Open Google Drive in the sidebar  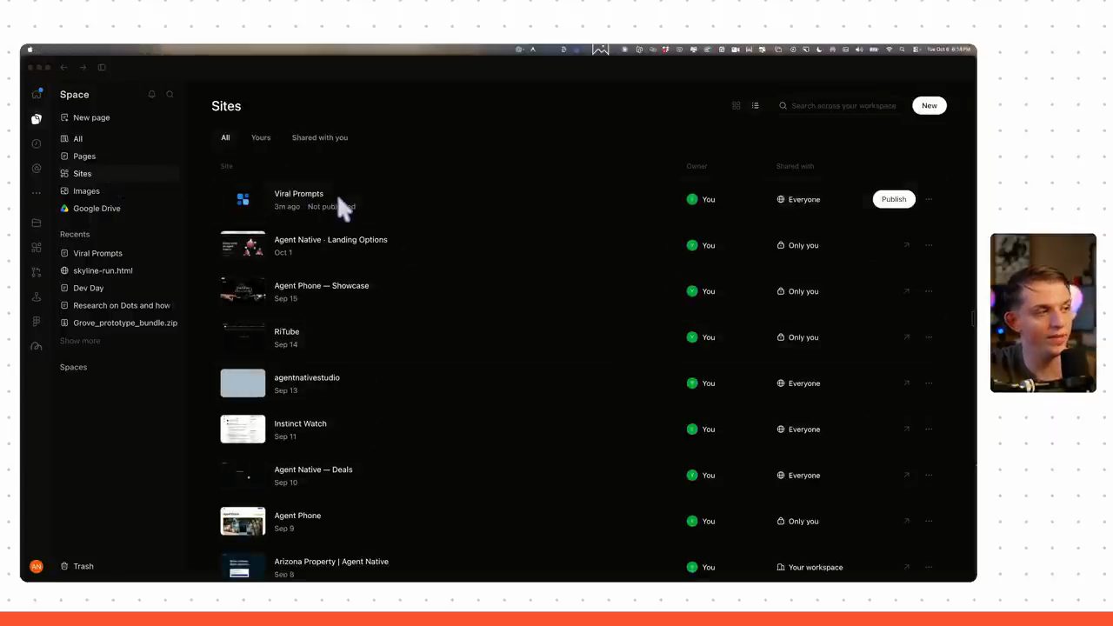[97, 209]
